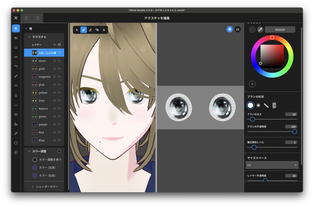Choose the textured brush shape preset
The height and width of the screenshot is (207, 314).
coord(274,105)
